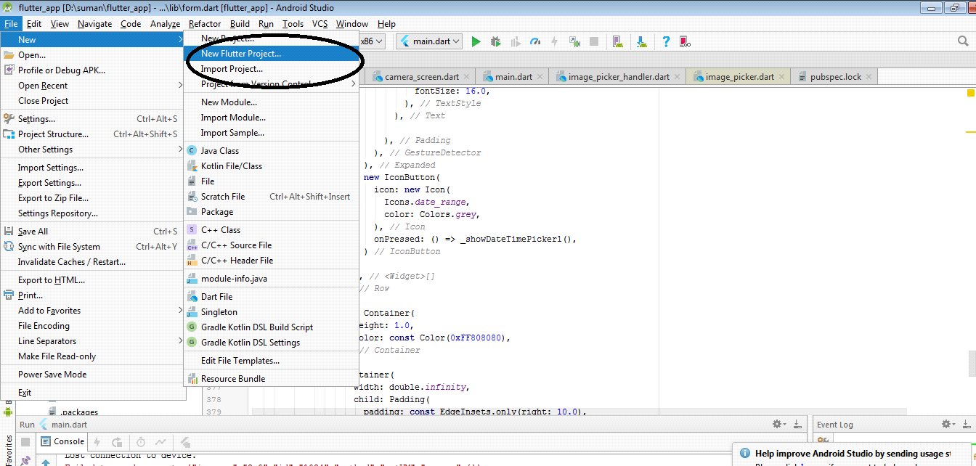Choose Print... in the File menu

click(91, 295)
